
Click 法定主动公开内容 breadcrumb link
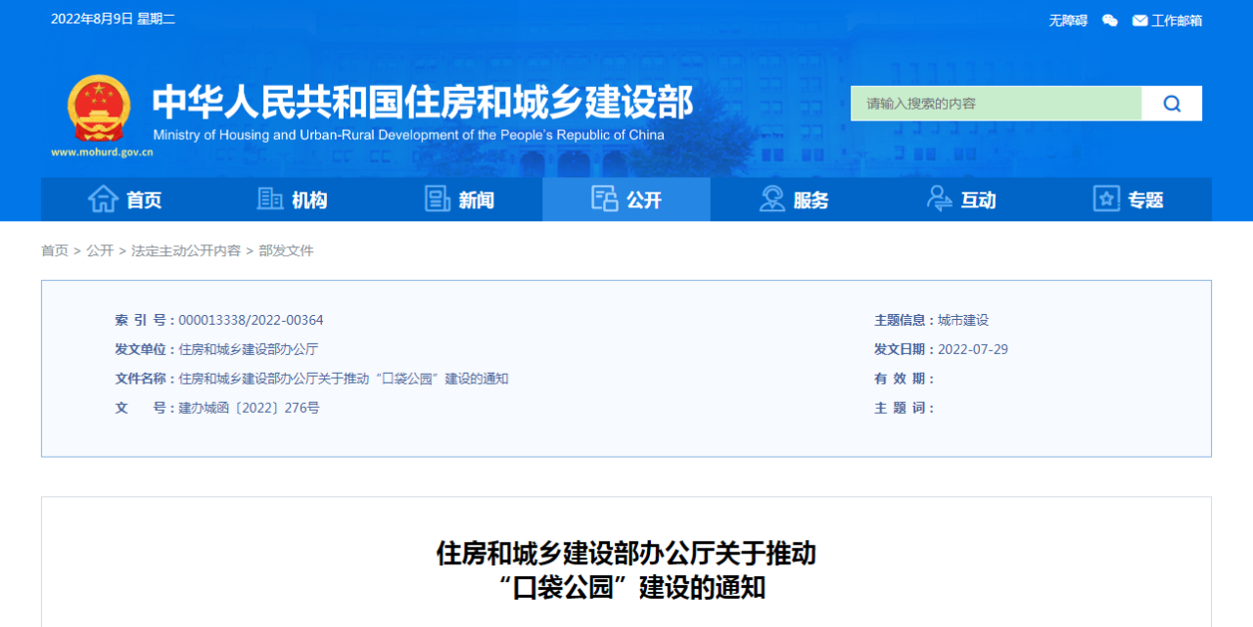(186, 251)
